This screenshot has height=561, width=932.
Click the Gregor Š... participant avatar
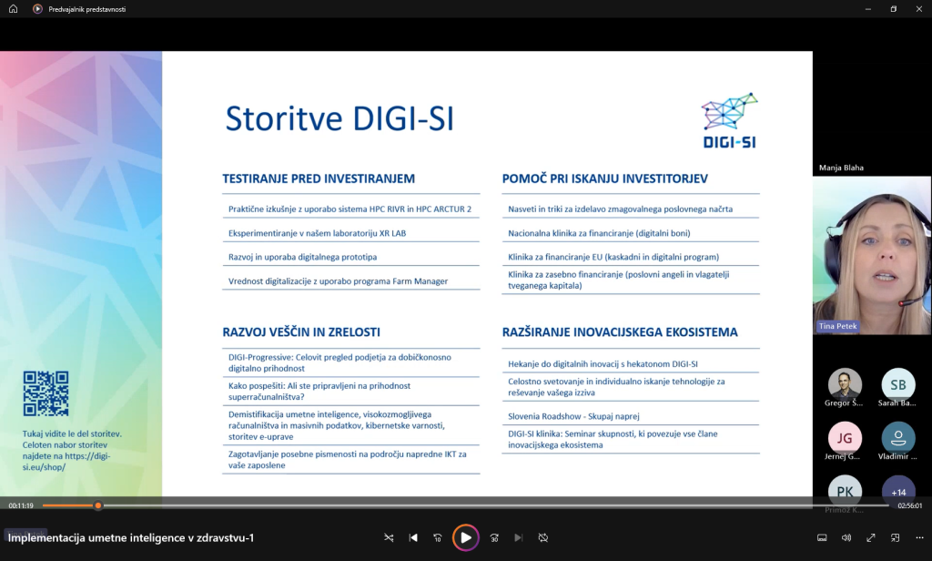[x=845, y=384]
